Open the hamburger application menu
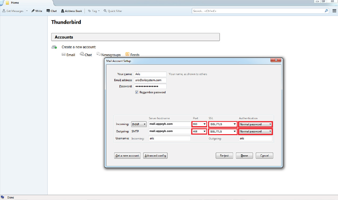 click(334, 11)
